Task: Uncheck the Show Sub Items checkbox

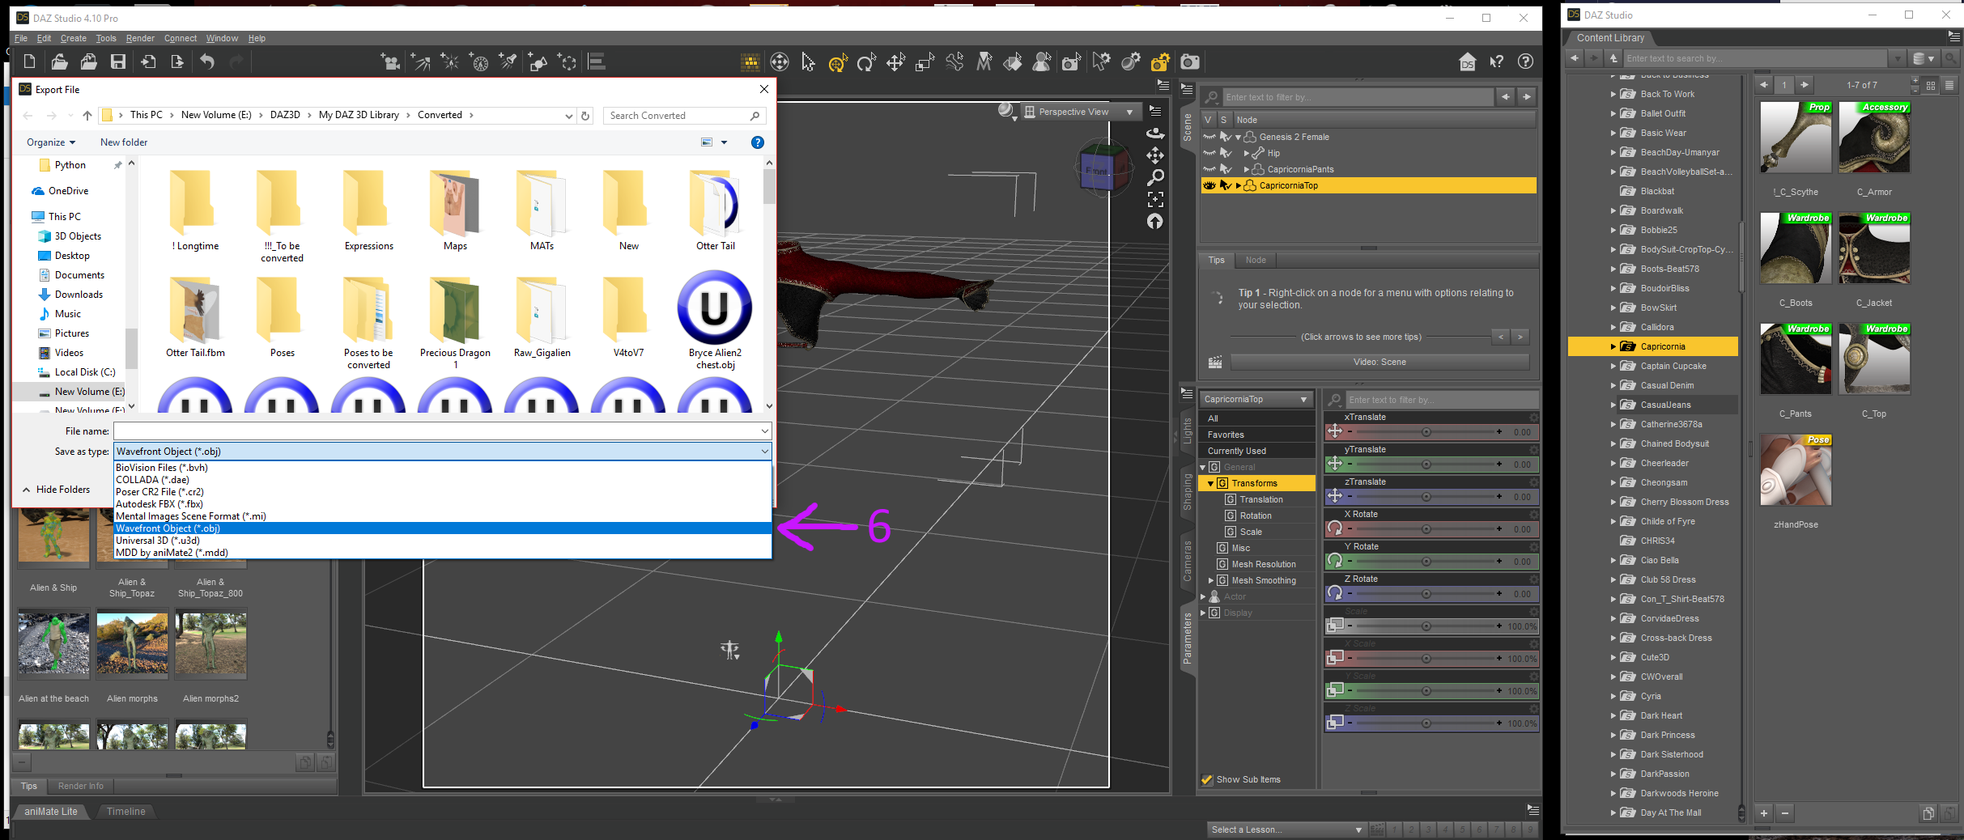Action: click(x=1207, y=779)
